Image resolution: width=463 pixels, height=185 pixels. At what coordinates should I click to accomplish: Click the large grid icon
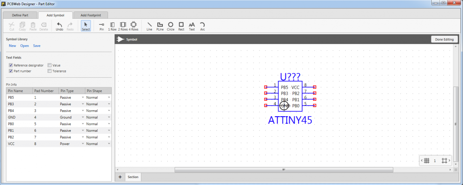click(444, 161)
